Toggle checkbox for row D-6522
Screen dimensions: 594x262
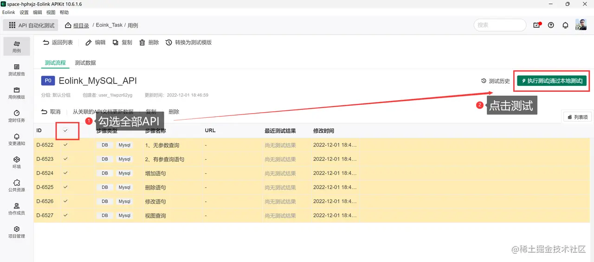65,145
